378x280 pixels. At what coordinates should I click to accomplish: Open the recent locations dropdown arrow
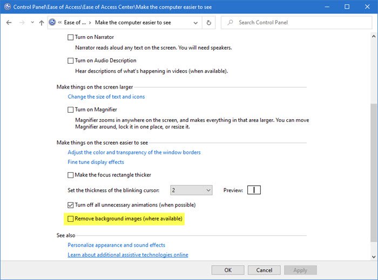32,23
